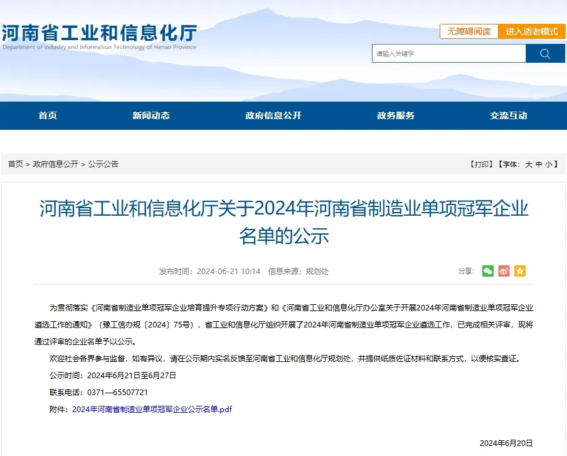Open the 政务服务 navigation menu

pyautogui.click(x=396, y=115)
